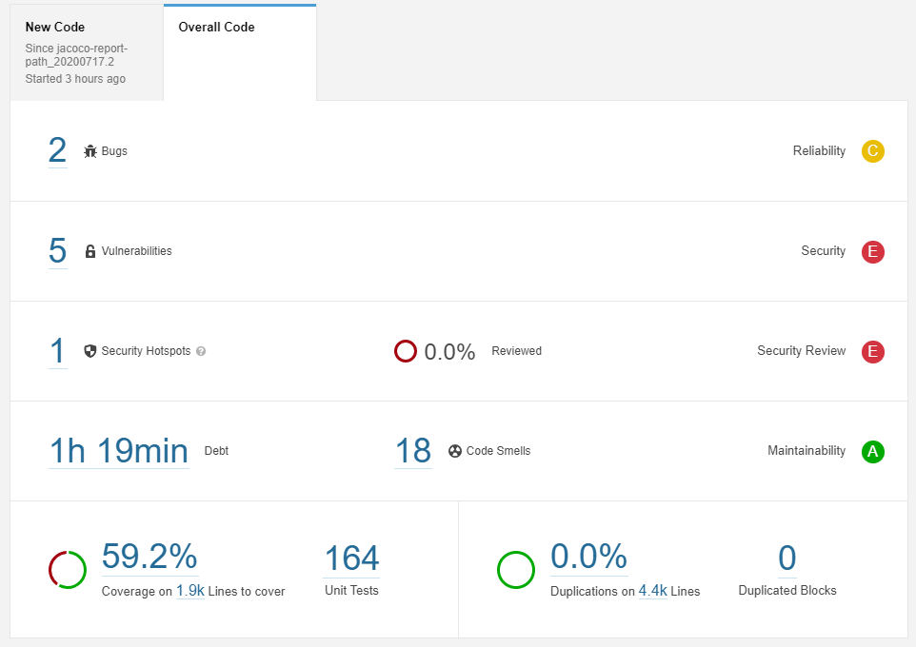The width and height of the screenshot is (916, 647).
Task: Click the Security Review E rating badge
Action: [873, 351]
